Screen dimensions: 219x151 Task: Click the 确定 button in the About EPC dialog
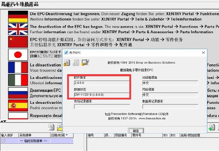tap(136, 131)
